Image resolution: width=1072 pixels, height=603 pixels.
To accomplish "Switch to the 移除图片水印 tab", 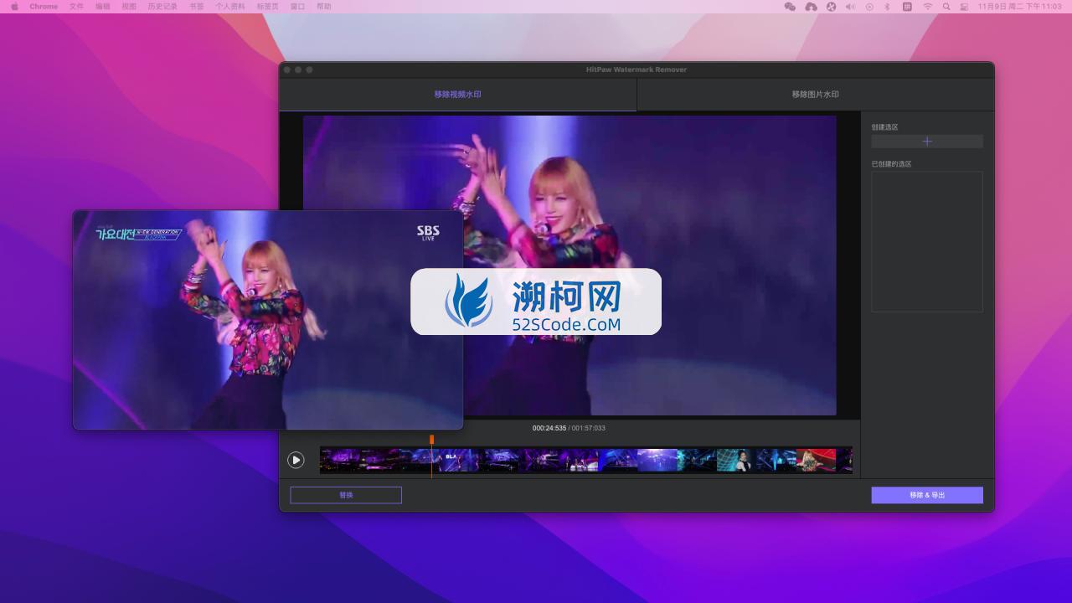I will (x=815, y=95).
